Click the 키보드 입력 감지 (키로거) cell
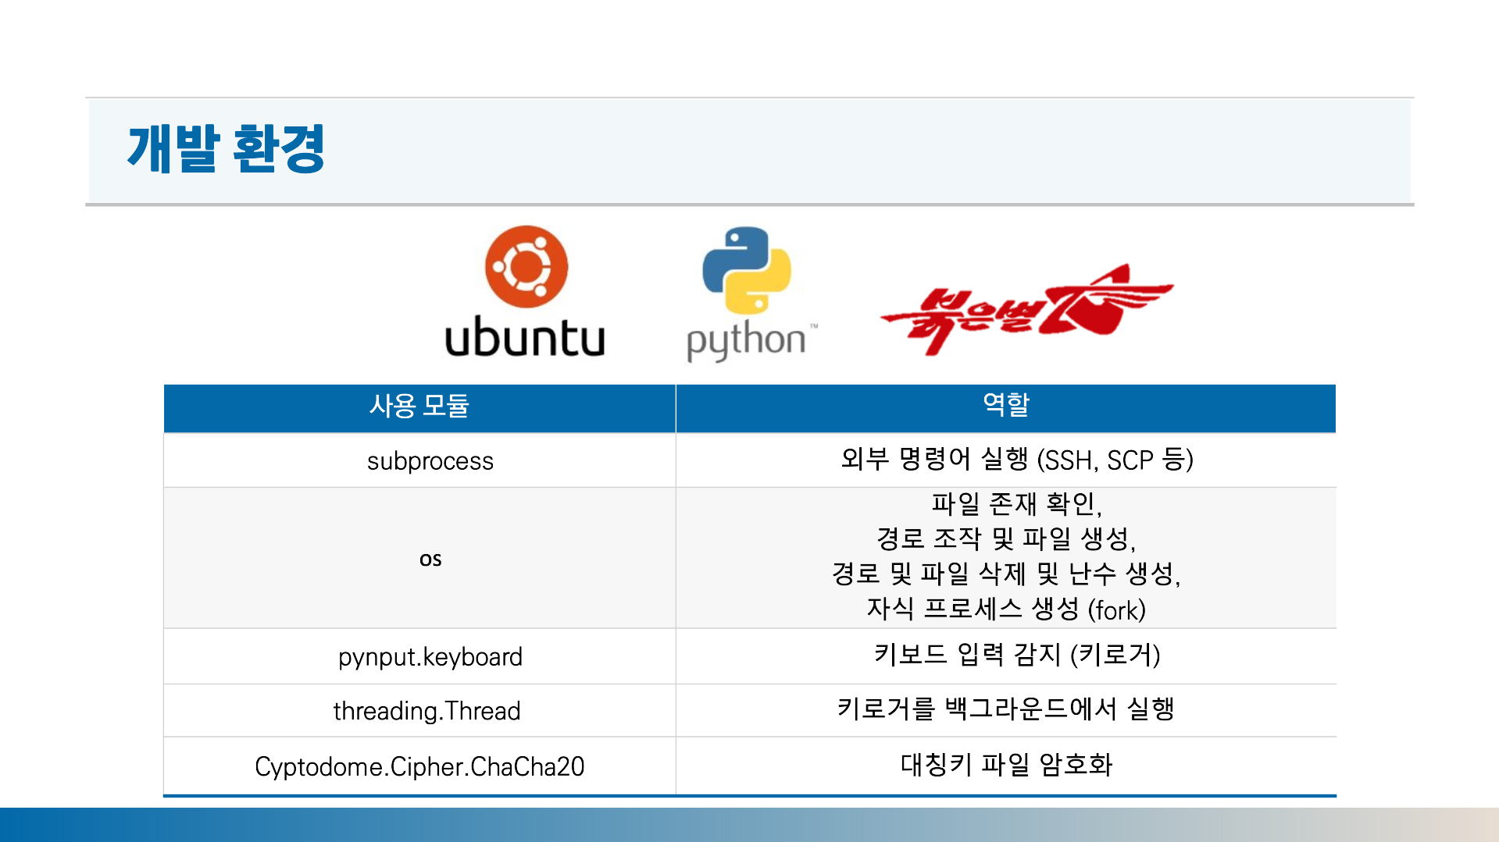Image resolution: width=1499 pixels, height=842 pixels. pos(1006,656)
